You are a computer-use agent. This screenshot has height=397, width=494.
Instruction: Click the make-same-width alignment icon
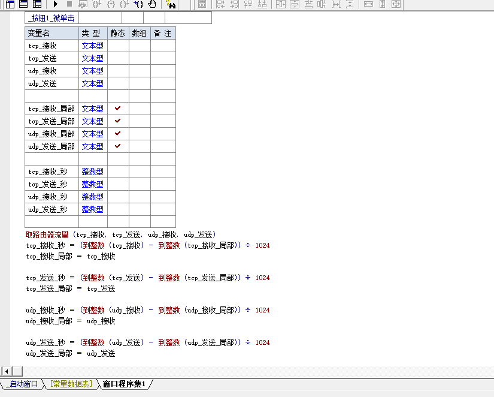click(368, 5)
